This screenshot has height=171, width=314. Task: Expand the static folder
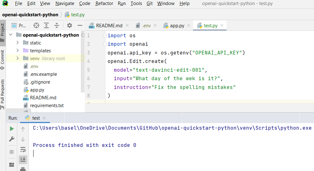18,43
